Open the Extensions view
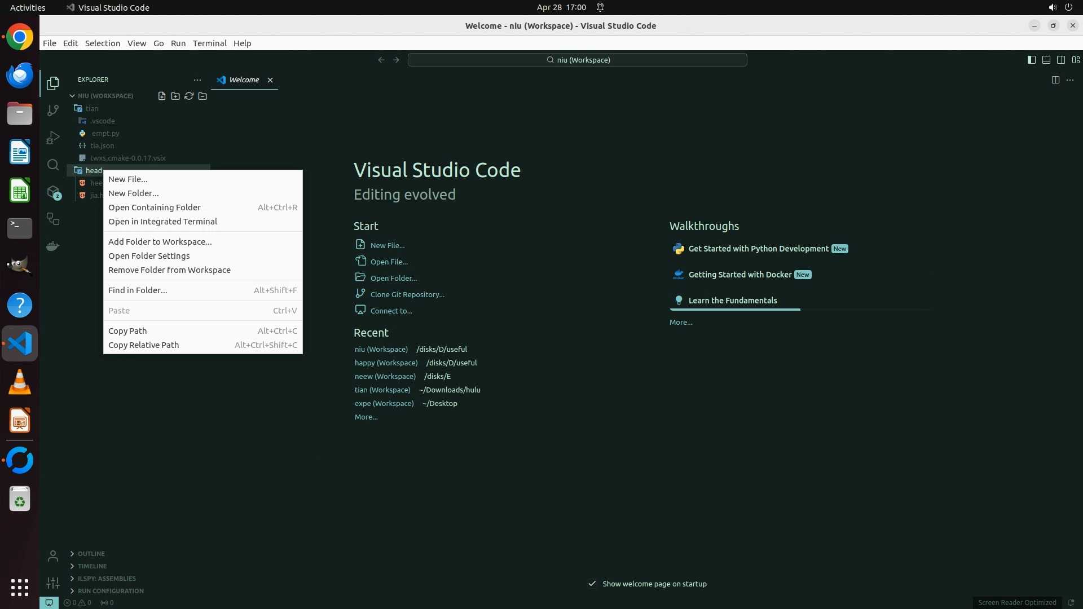Screen dimensions: 1083x609 (53, 192)
